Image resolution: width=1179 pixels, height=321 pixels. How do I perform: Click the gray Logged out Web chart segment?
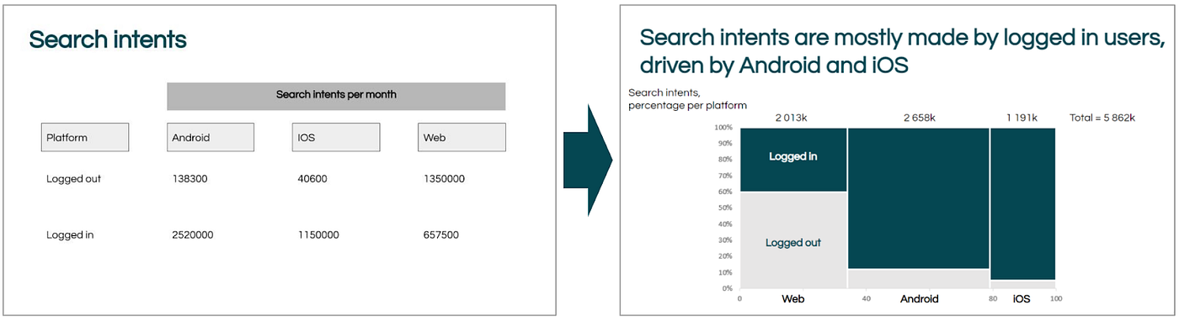click(792, 240)
